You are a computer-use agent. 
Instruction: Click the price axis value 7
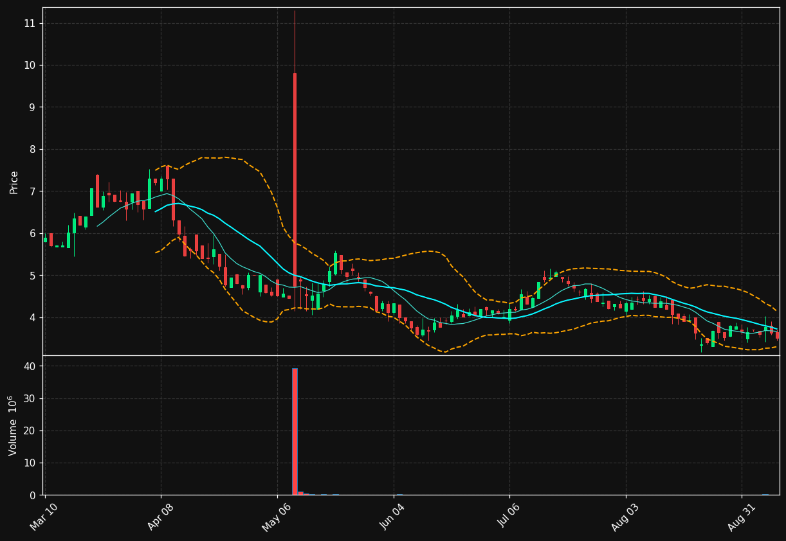[x=33, y=191]
